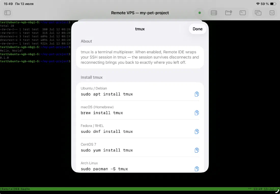Click the battery indicator icon

tap(273, 4)
